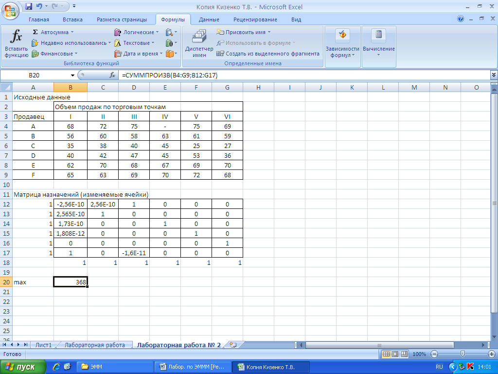Switch to the Данные ribbon tab

coord(209,19)
